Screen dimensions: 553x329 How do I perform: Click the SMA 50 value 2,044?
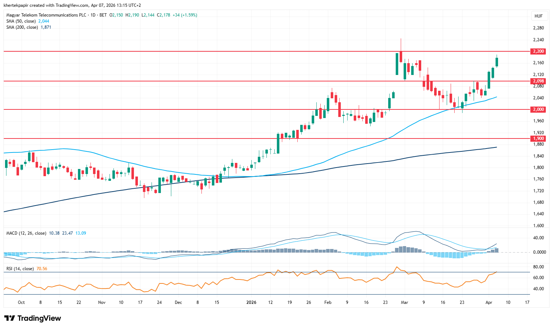tap(44, 21)
